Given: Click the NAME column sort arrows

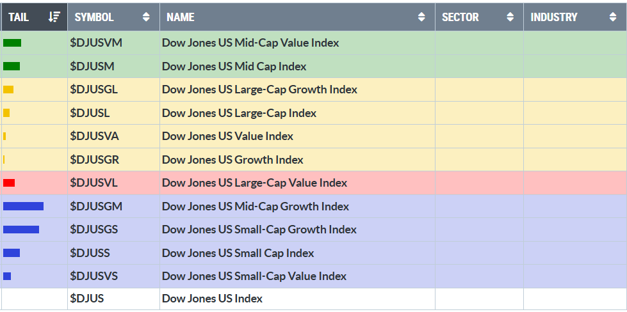Looking at the screenshot, I should tap(421, 17).
